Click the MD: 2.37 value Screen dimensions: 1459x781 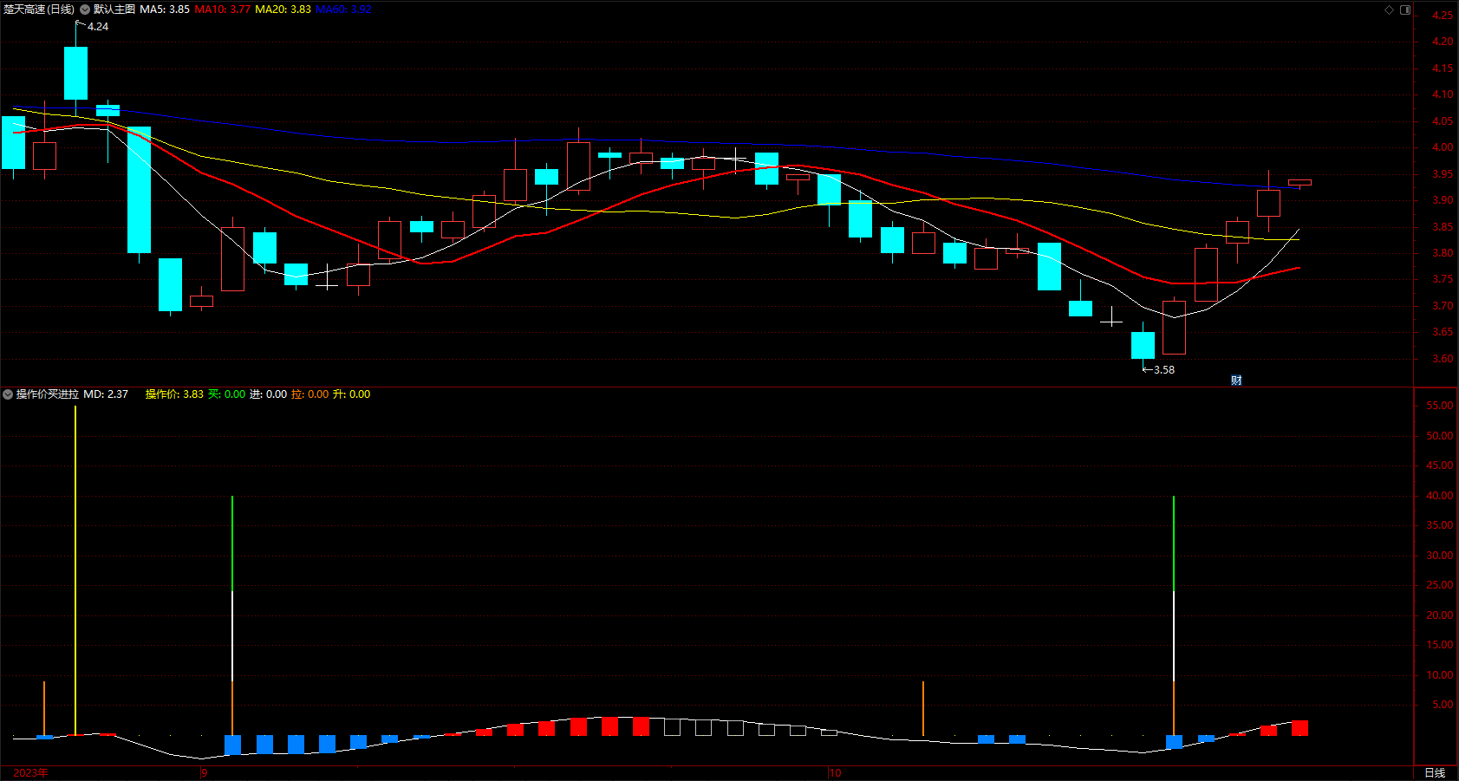coord(106,394)
